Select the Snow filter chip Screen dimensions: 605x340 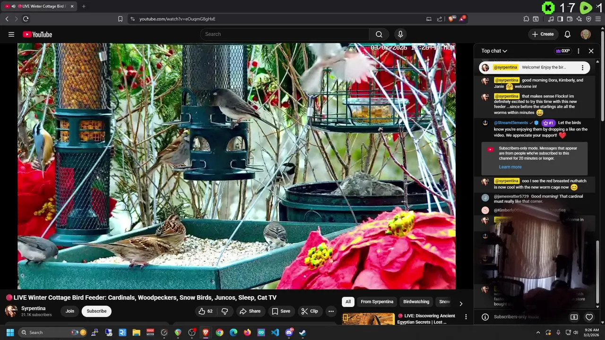444,302
